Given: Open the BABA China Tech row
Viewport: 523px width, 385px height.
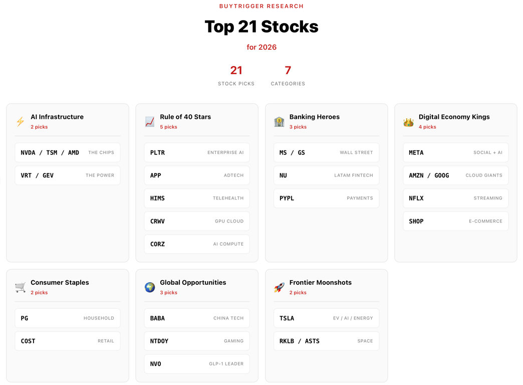Looking at the screenshot, I should click(197, 318).
